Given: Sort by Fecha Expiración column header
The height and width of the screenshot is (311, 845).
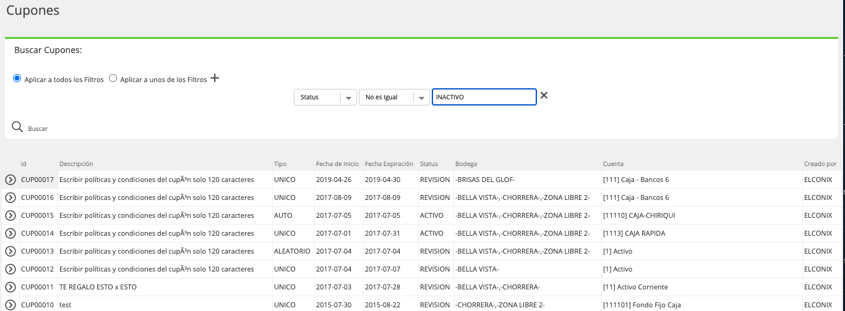Looking at the screenshot, I should 389,164.
